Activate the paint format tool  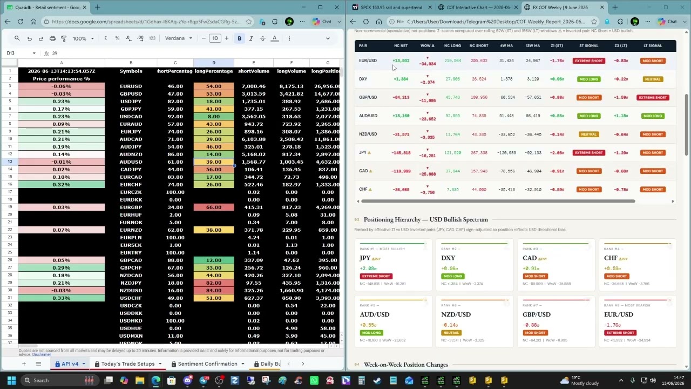point(64,38)
